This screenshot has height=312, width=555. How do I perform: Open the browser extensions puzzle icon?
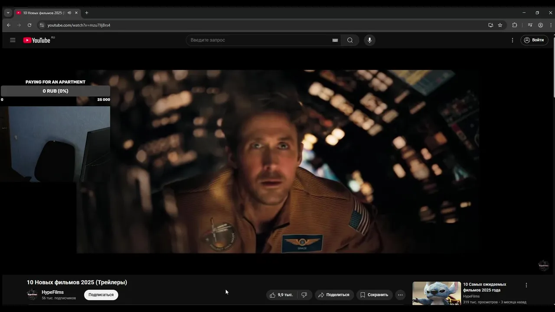(x=515, y=25)
